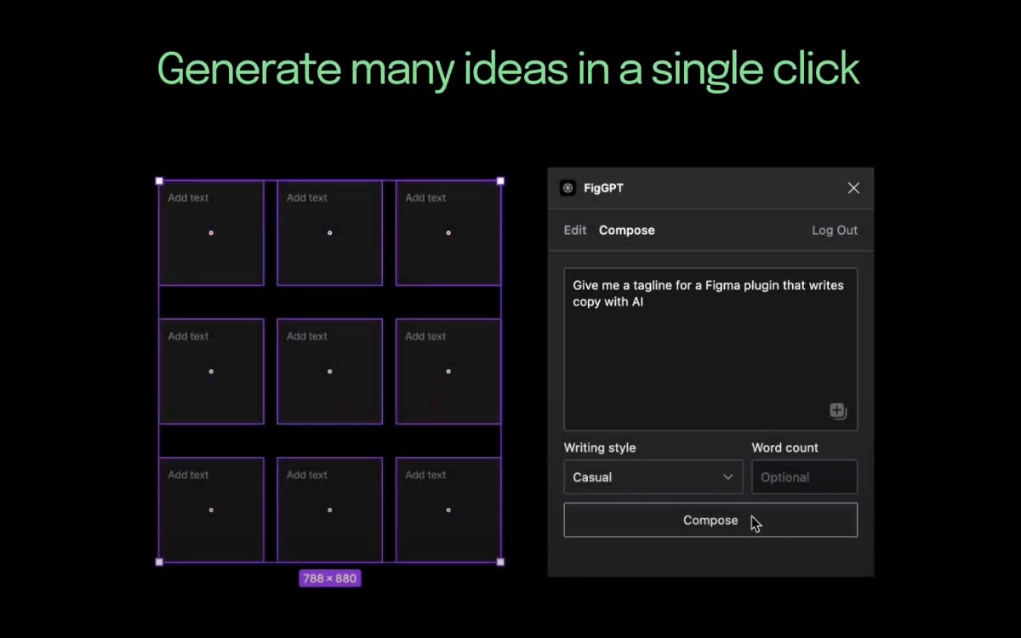Click the Word count Optional field
The width and height of the screenshot is (1021, 638).
pos(804,477)
